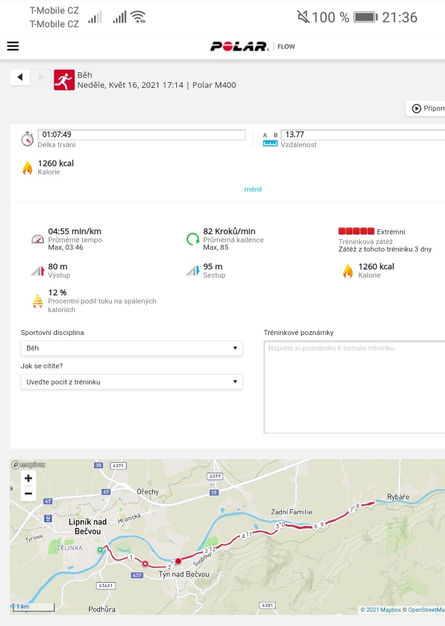Screen dimensions: 445x626
Task: Go to previous training with left arrow
Action: pyautogui.click(x=20, y=77)
